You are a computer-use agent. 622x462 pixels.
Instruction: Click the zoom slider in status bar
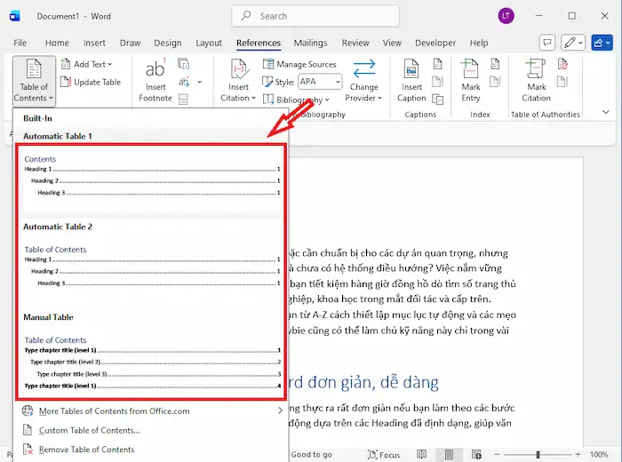pos(537,455)
